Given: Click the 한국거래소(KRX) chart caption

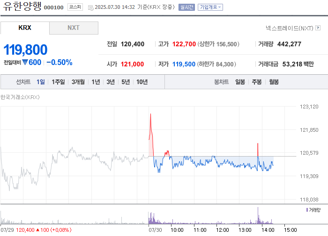Looking at the screenshot, I should [x=20, y=97].
